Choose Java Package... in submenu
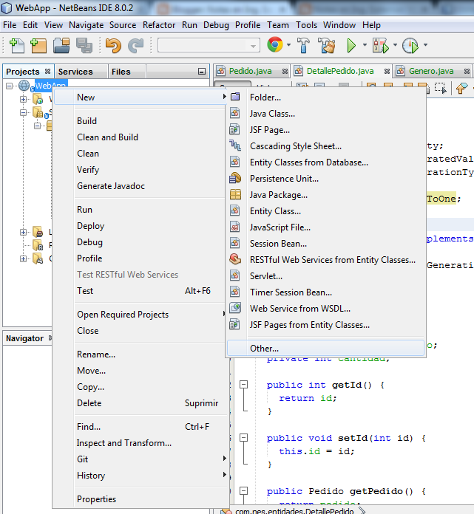Image resolution: width=474 pixels, height=514 pixels. click(x=325, y=195)
